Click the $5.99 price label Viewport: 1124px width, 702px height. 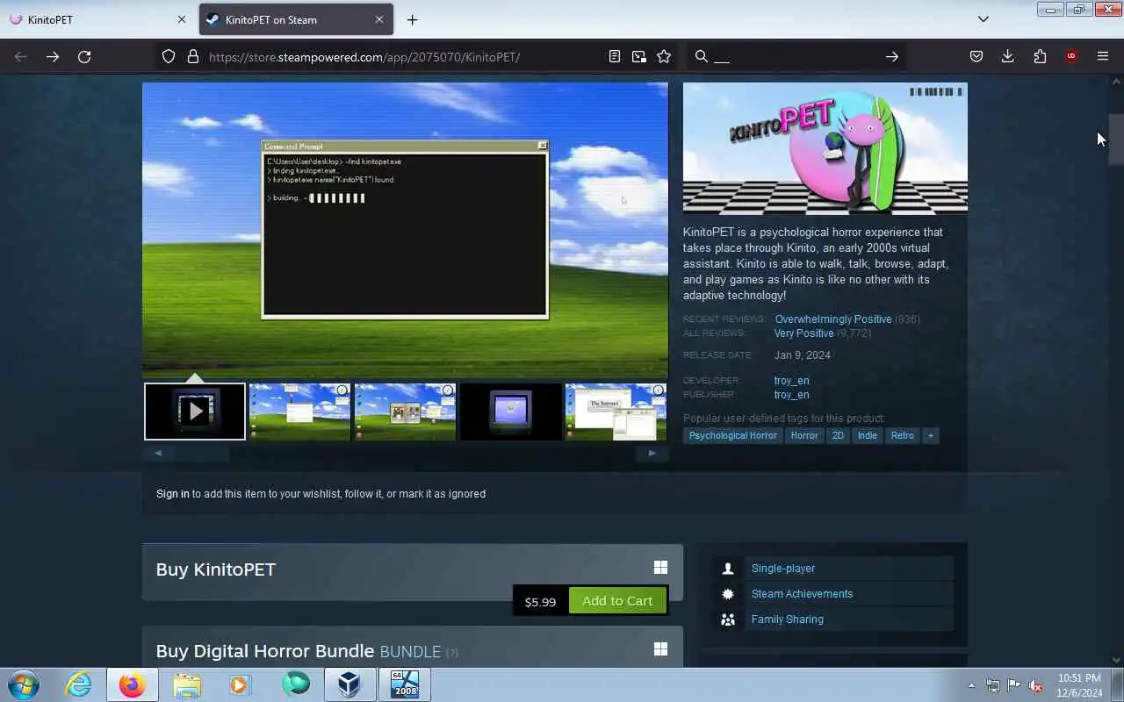[540, 602]
